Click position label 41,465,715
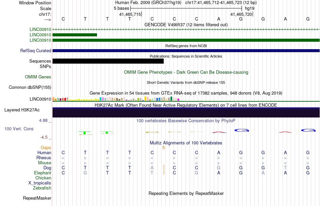 (130, 14)
